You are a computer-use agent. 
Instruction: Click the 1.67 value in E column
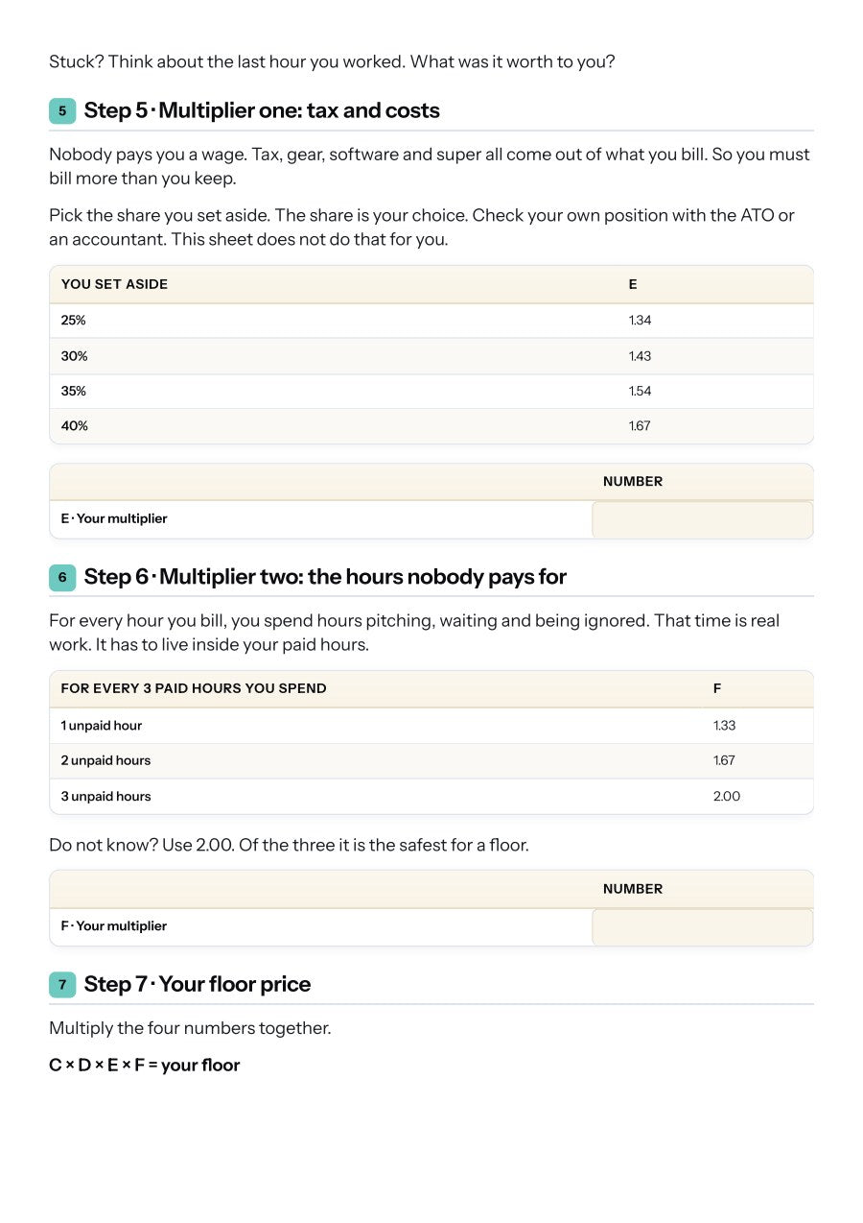[640, 426]
